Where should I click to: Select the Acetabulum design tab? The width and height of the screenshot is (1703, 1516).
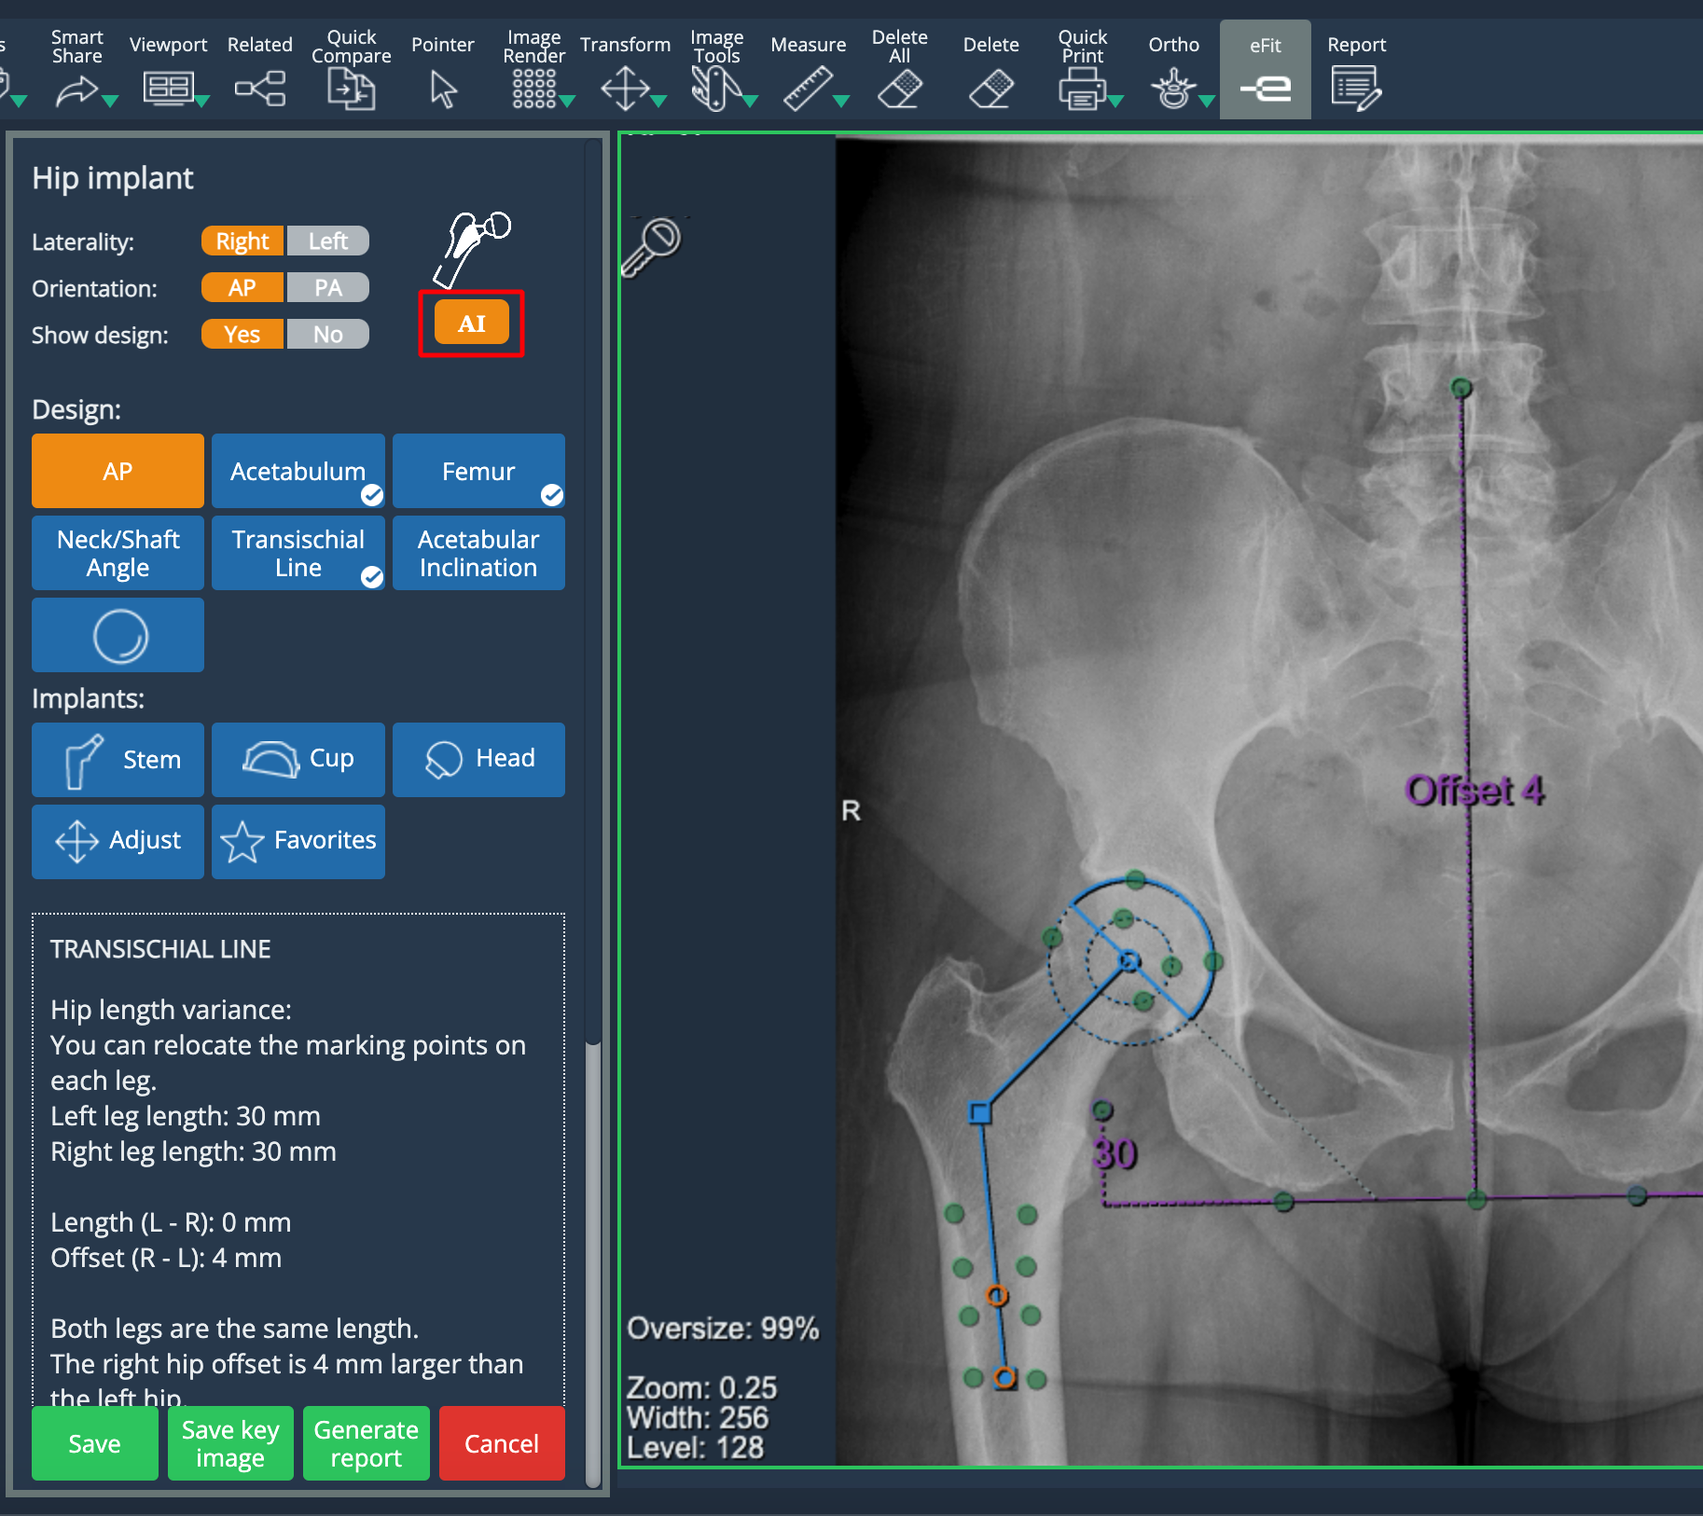click(x=298, y=471)
